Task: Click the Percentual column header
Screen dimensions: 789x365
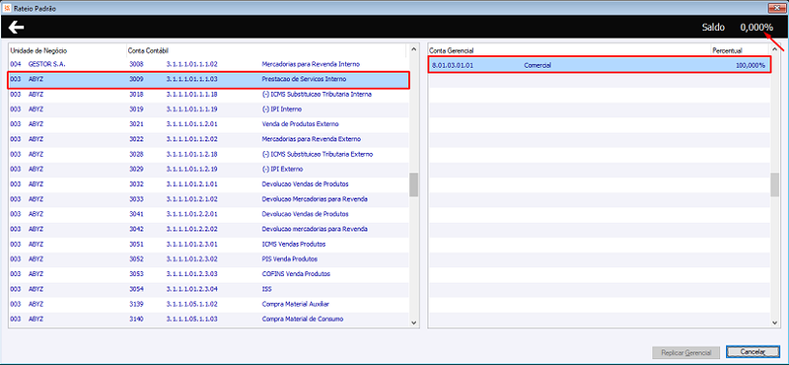Action: pos(740,50)
